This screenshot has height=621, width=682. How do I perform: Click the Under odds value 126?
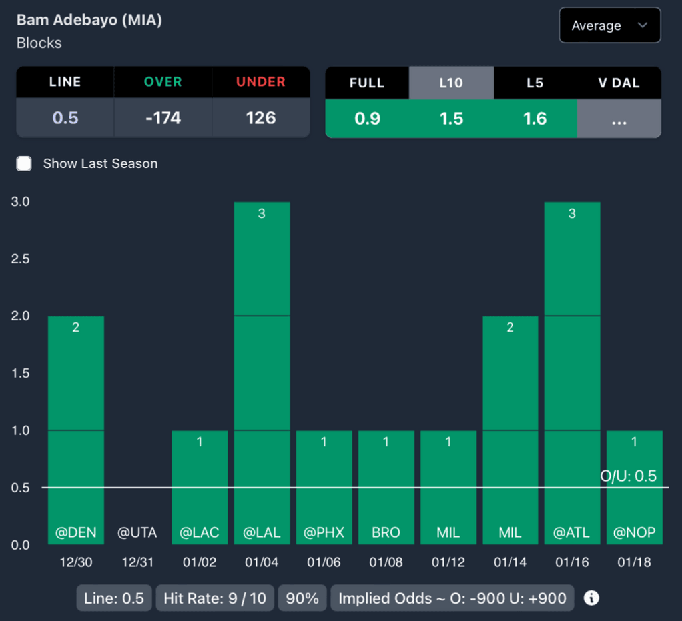point(261,117)
